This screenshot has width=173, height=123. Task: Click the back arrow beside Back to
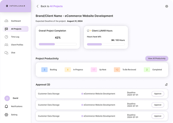[37, 6]
